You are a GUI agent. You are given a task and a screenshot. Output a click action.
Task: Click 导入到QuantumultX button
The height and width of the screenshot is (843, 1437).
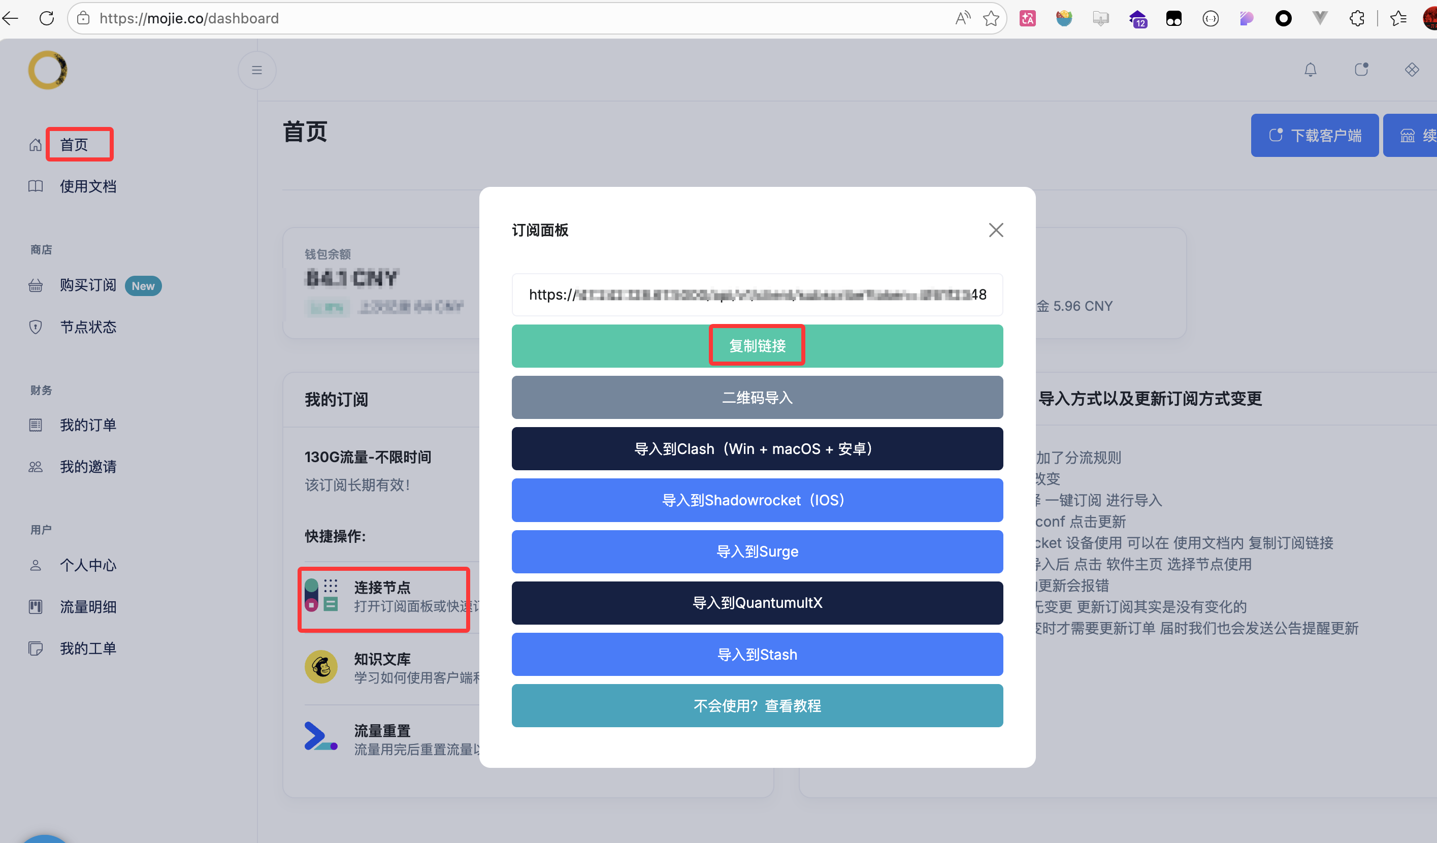pos(757,602)
